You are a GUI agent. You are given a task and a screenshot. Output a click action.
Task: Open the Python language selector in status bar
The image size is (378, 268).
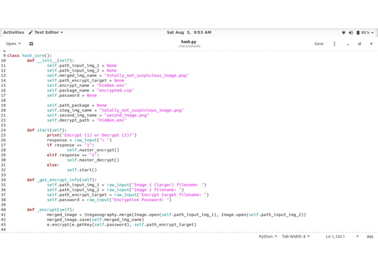(268, 237)
